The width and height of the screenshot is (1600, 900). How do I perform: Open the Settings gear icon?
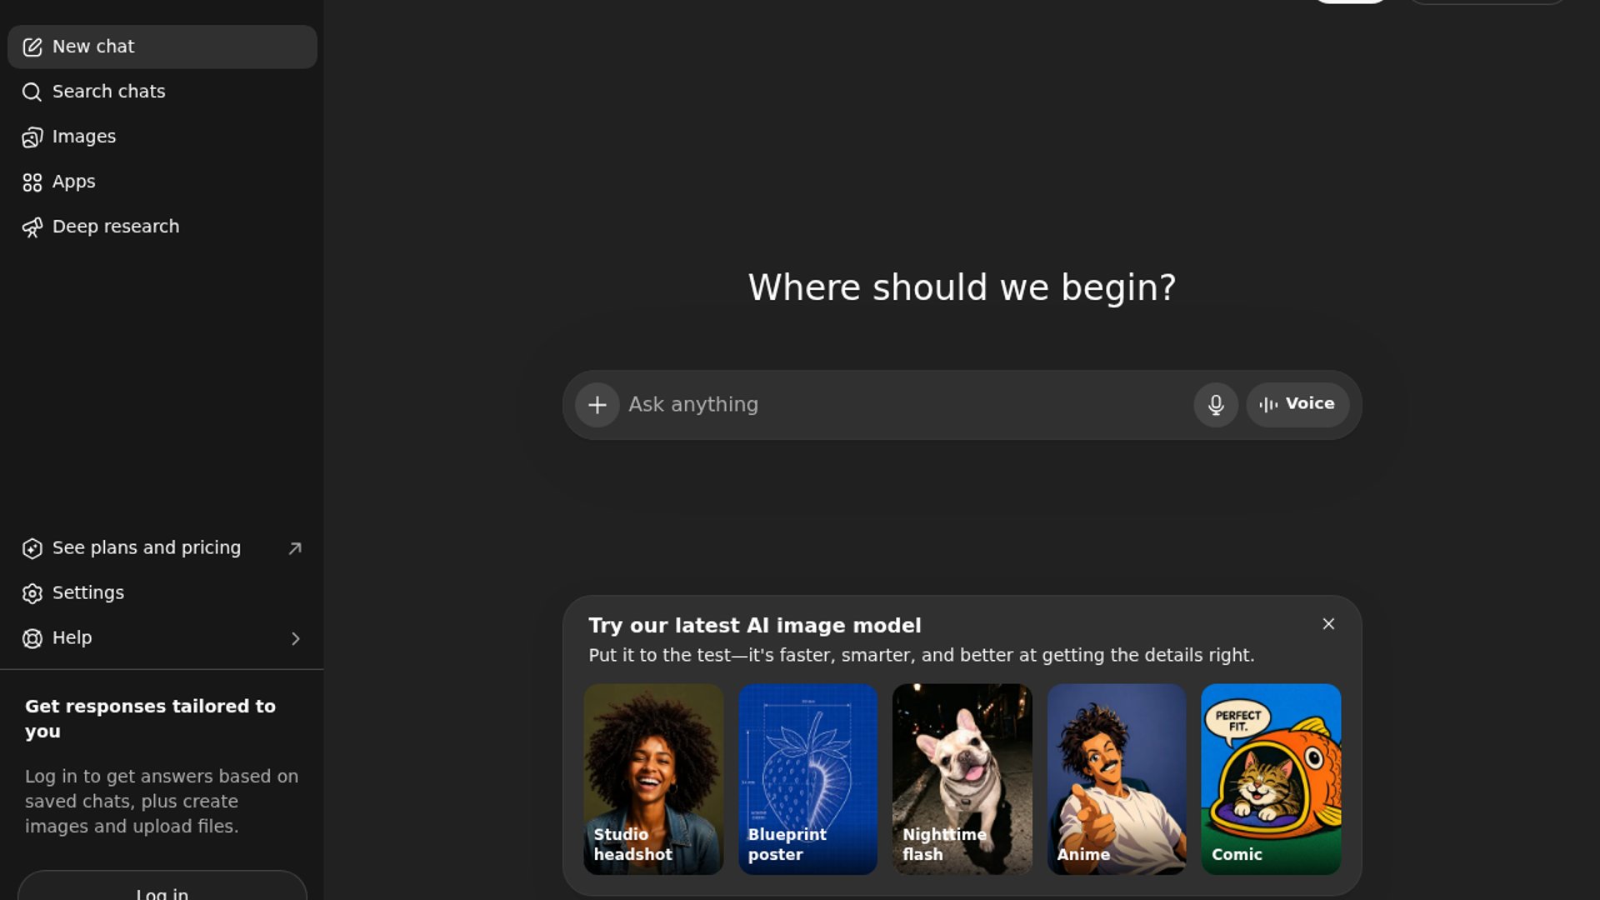point(32,593)
